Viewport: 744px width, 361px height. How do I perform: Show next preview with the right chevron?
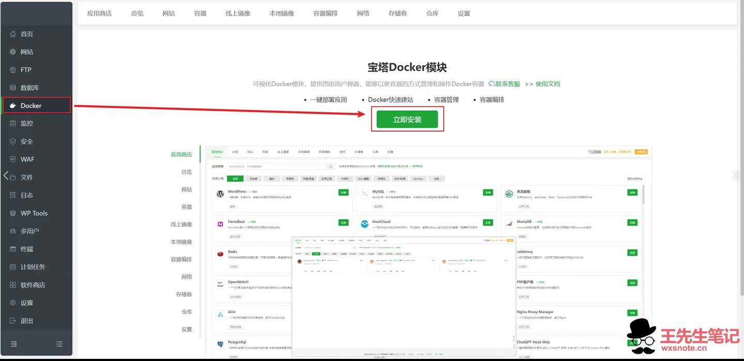pos(736,175)
